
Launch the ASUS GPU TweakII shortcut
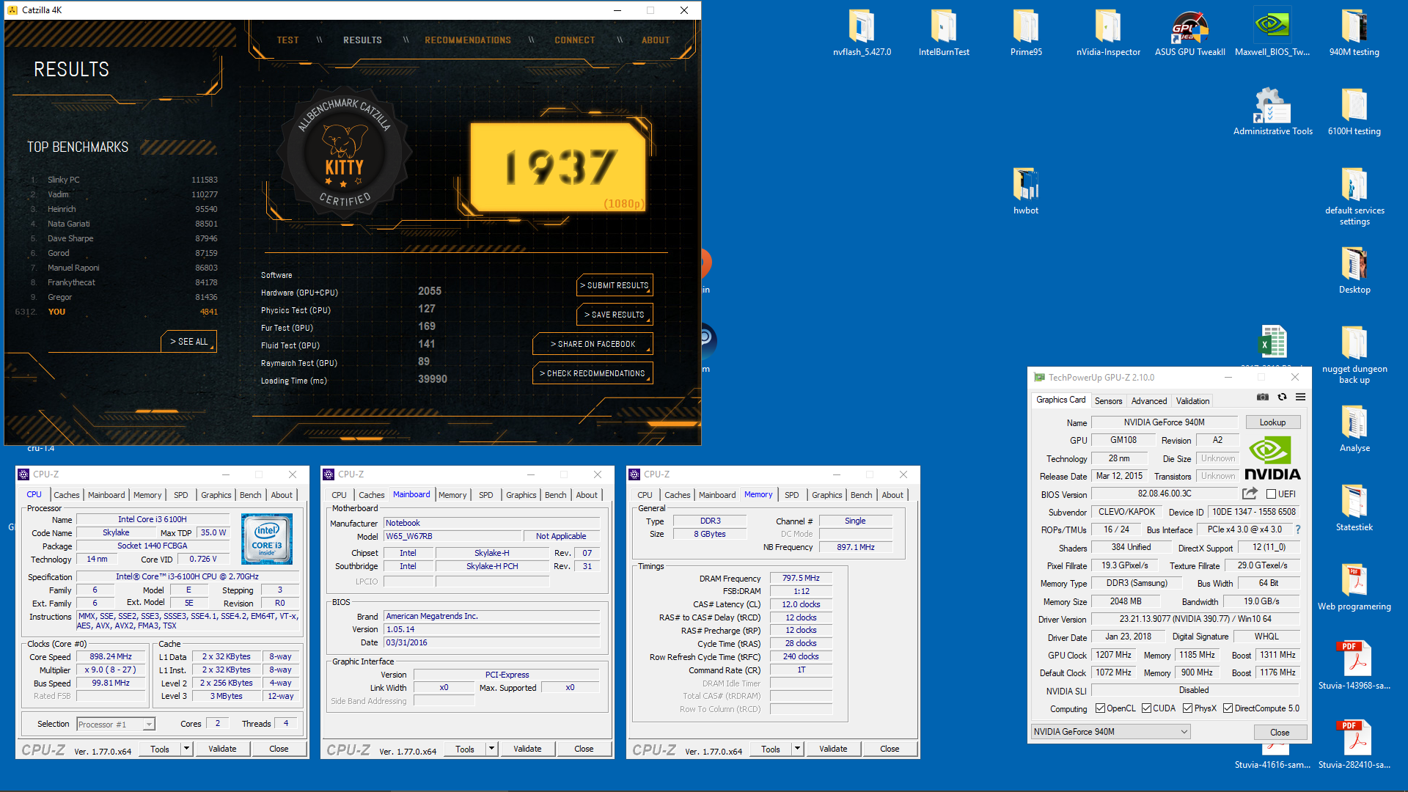click(x=1189, y=33)
